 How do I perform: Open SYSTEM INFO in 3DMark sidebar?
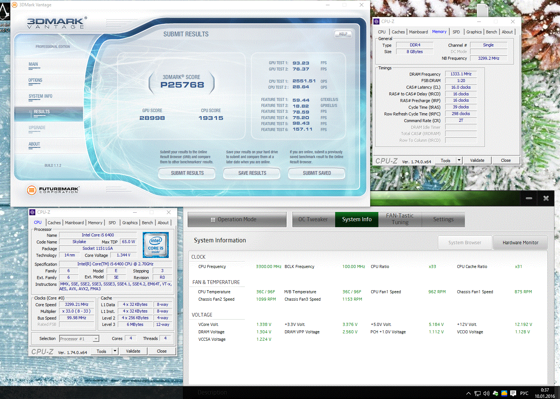click(x=41, y=96)
